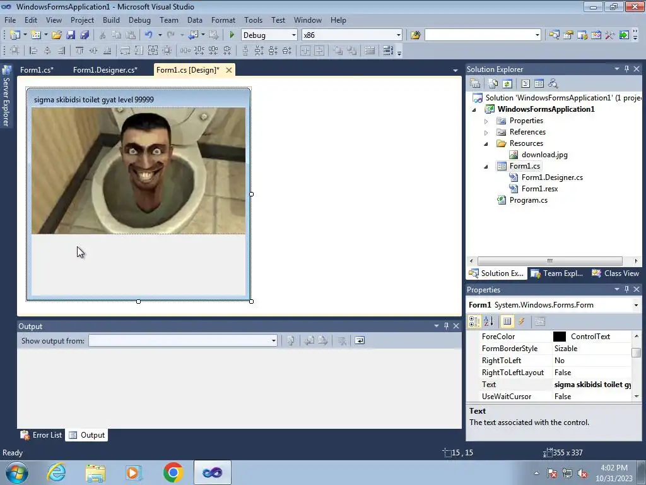Switch to the Team Explorer tab
Image resolution: width=646 pixels, height=485 pixels.
tap(558, 273)
